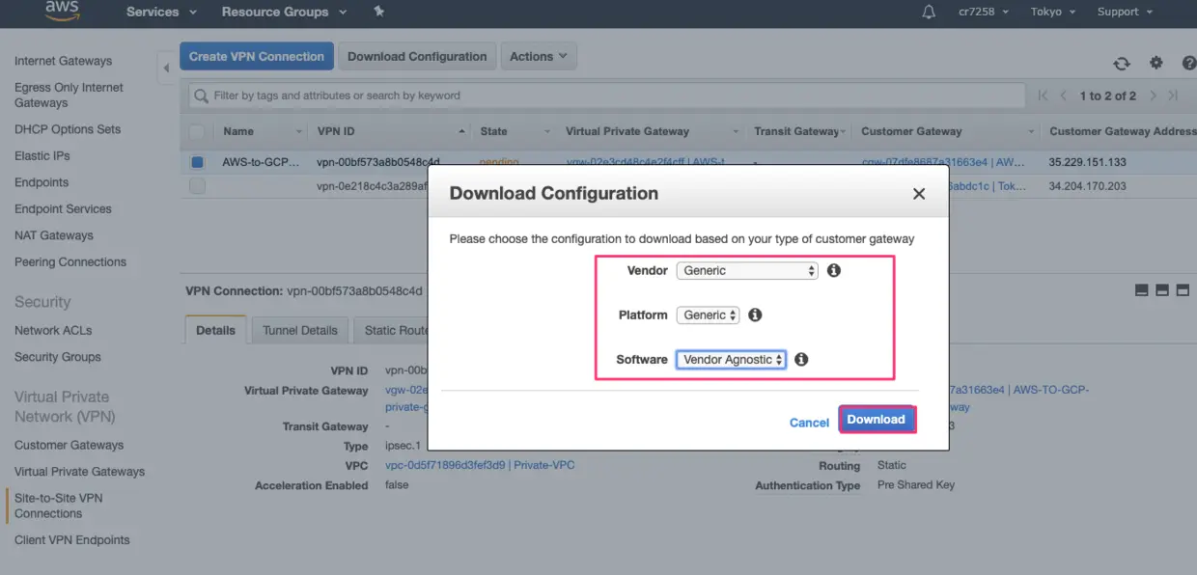Open Security Groups in sidebar
The width and height of the screenshot is (1197, 575).
coord(58,357)
